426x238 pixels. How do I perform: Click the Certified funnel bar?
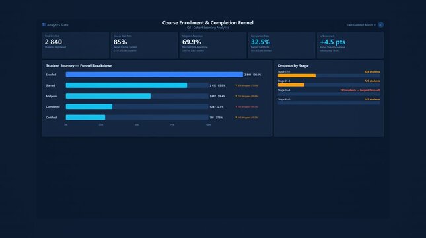(85, 118)
